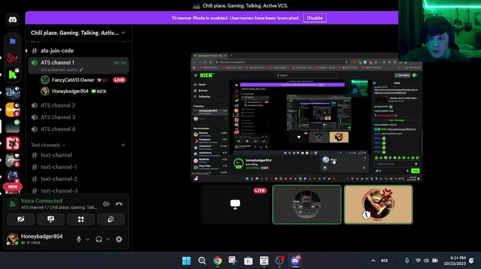Click the taskbar microphone tray icon
Screen dimensions: 481x269
click(407, 261)
